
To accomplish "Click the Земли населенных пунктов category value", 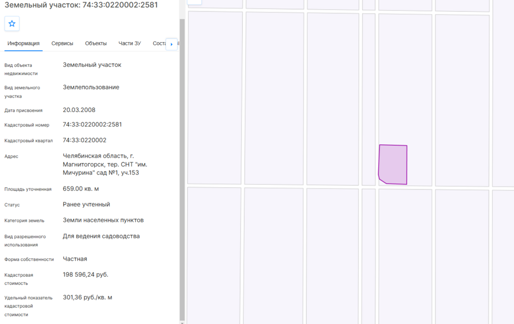I will [x=103, y=220].
